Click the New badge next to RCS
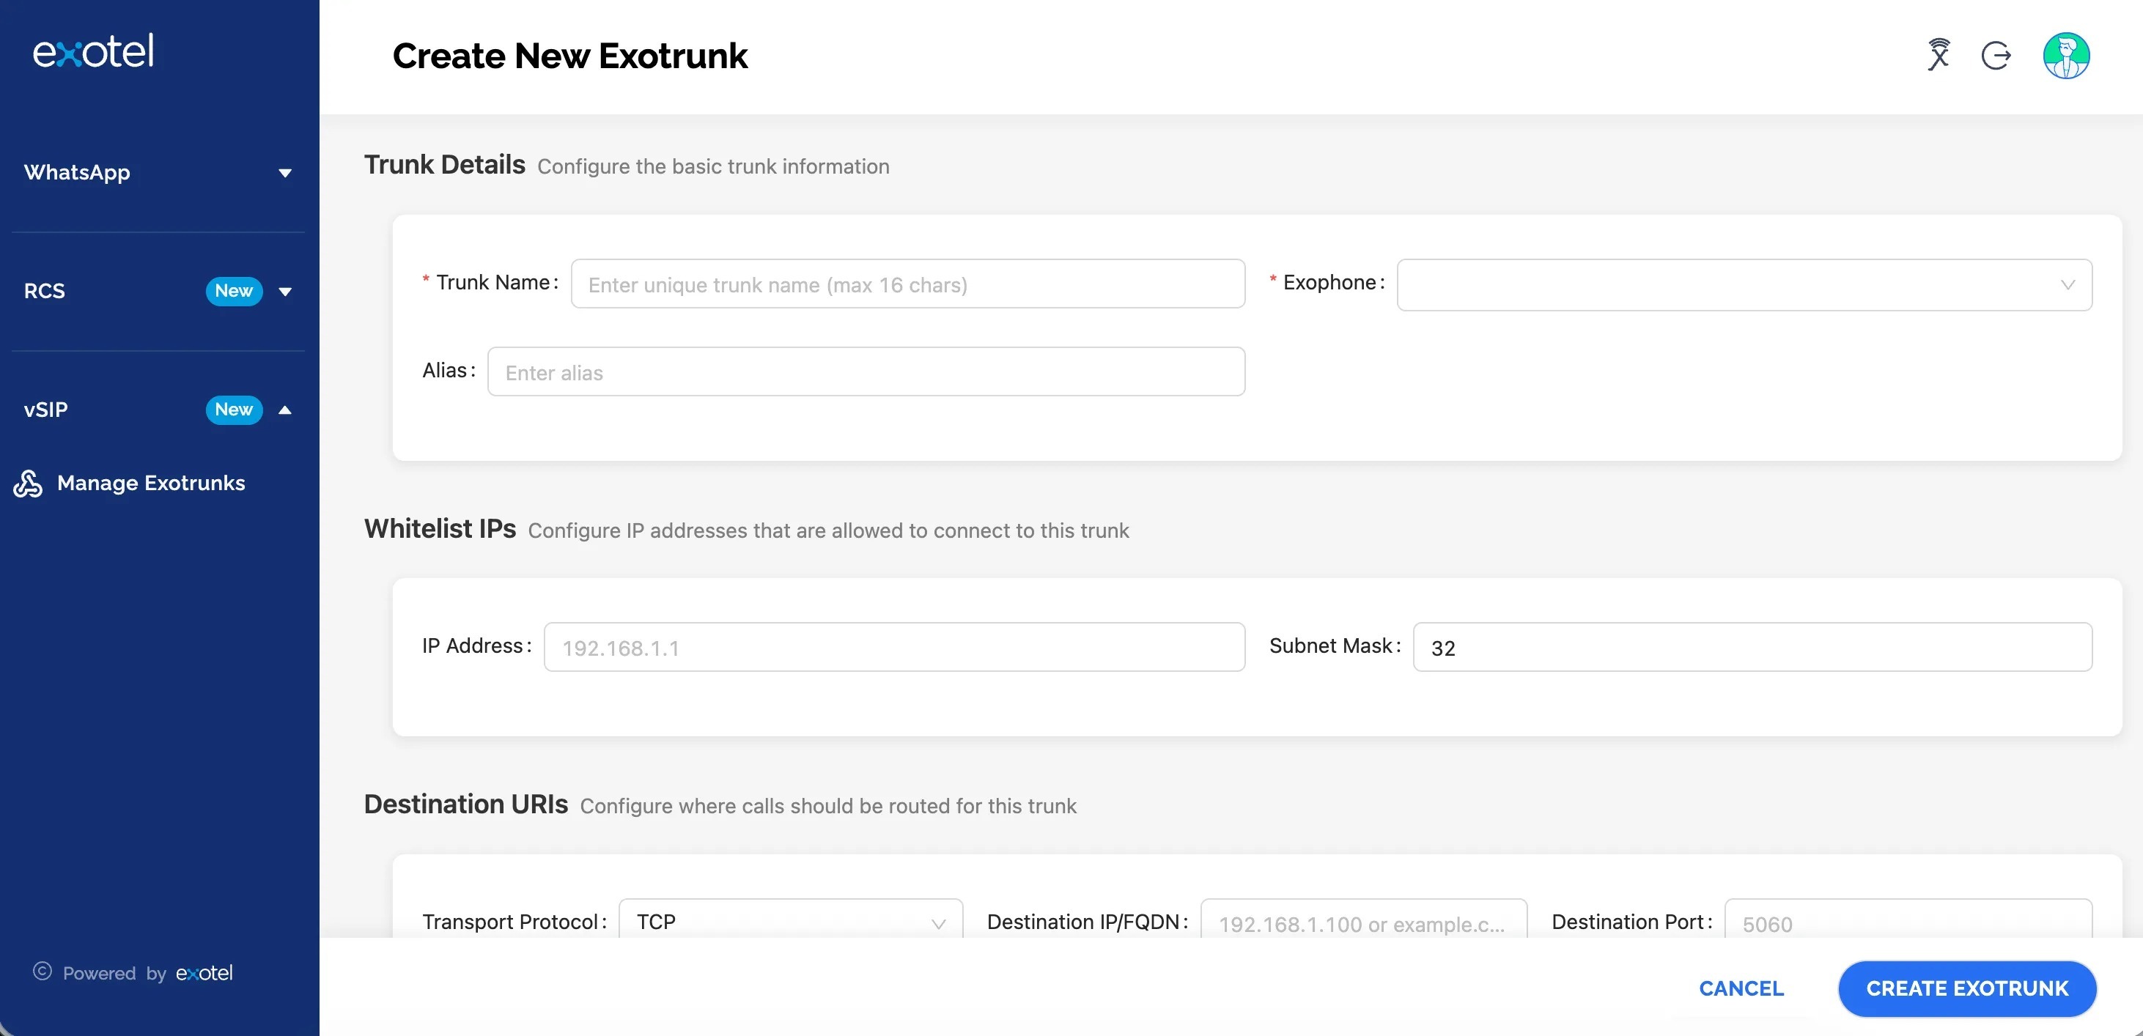The width and height of the screenshot is (2143, 1036). click(x=234, y=291)
